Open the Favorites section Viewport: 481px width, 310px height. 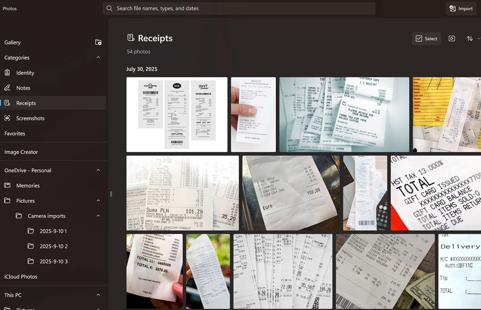(15, 134)
